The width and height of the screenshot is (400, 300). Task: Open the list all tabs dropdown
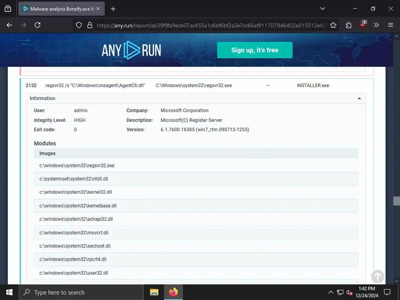(x=322, y=9)
